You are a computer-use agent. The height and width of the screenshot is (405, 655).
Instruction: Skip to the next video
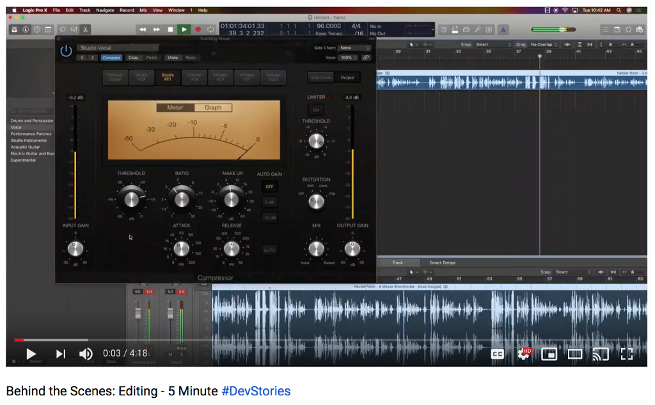(61, 353)
